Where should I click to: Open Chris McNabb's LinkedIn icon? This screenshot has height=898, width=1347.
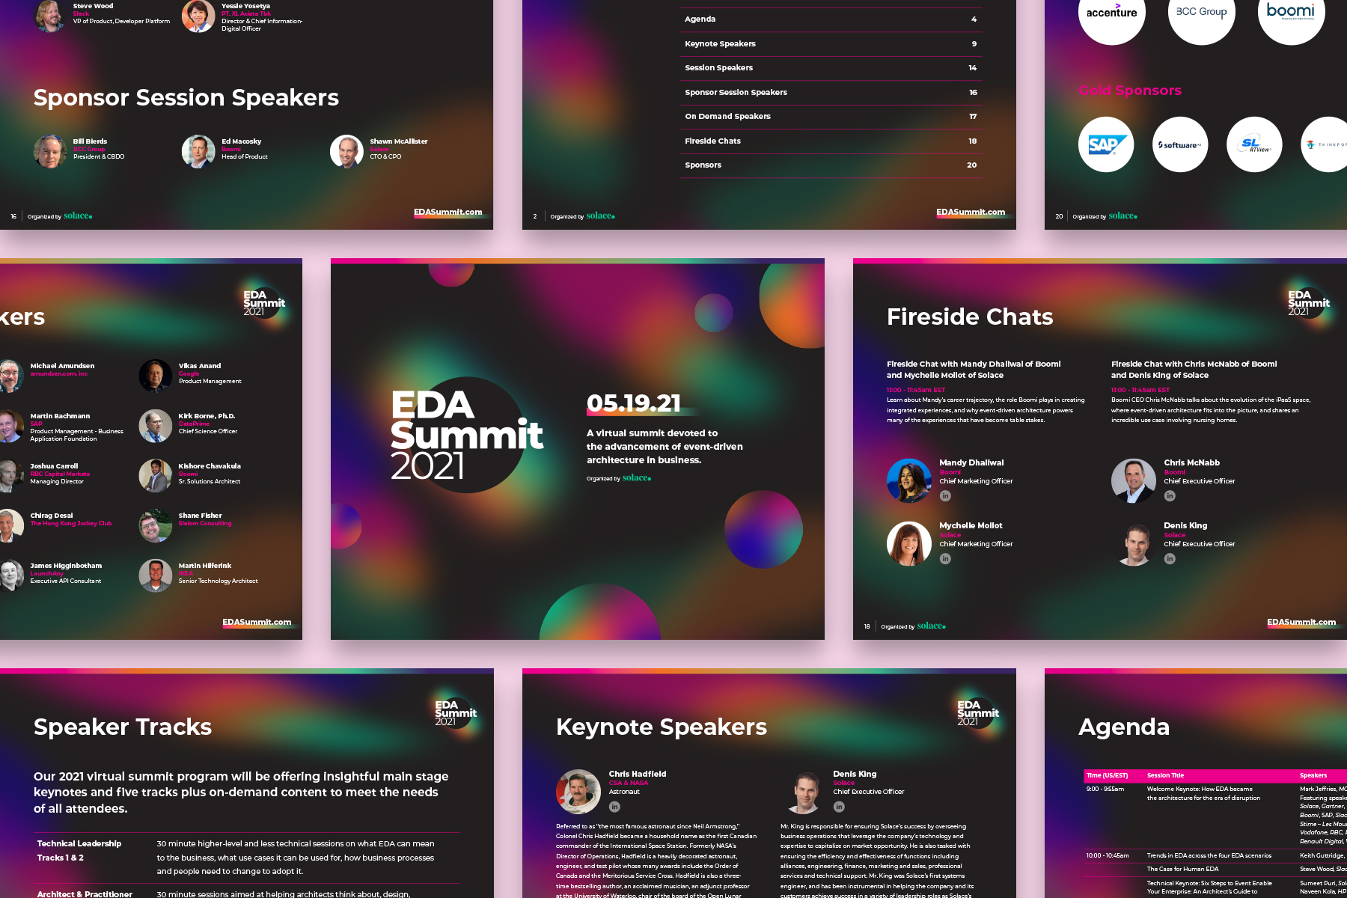tap(1170, 496)
